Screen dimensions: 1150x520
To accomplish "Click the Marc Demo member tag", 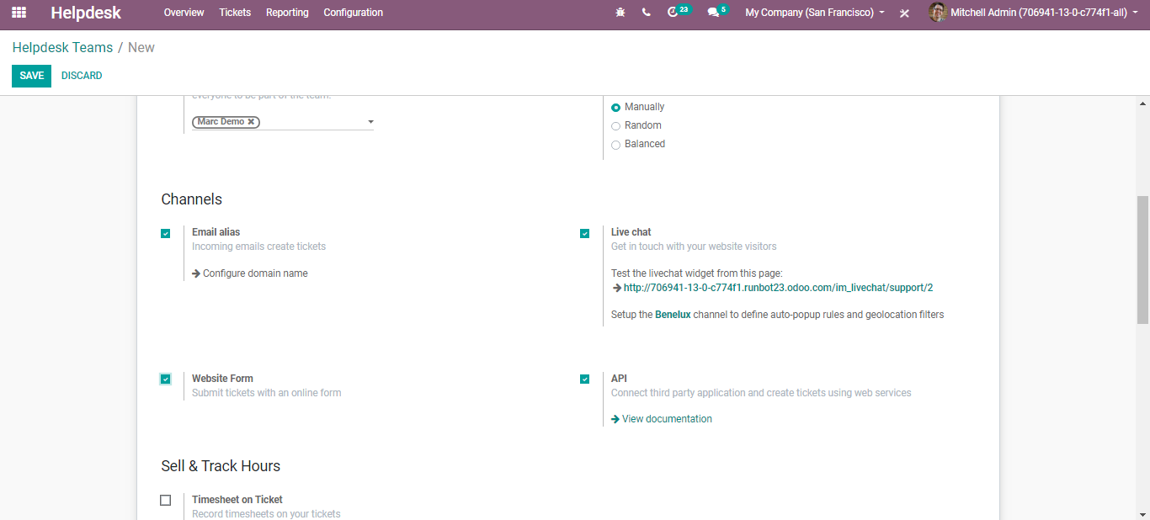I will [226, 122].
